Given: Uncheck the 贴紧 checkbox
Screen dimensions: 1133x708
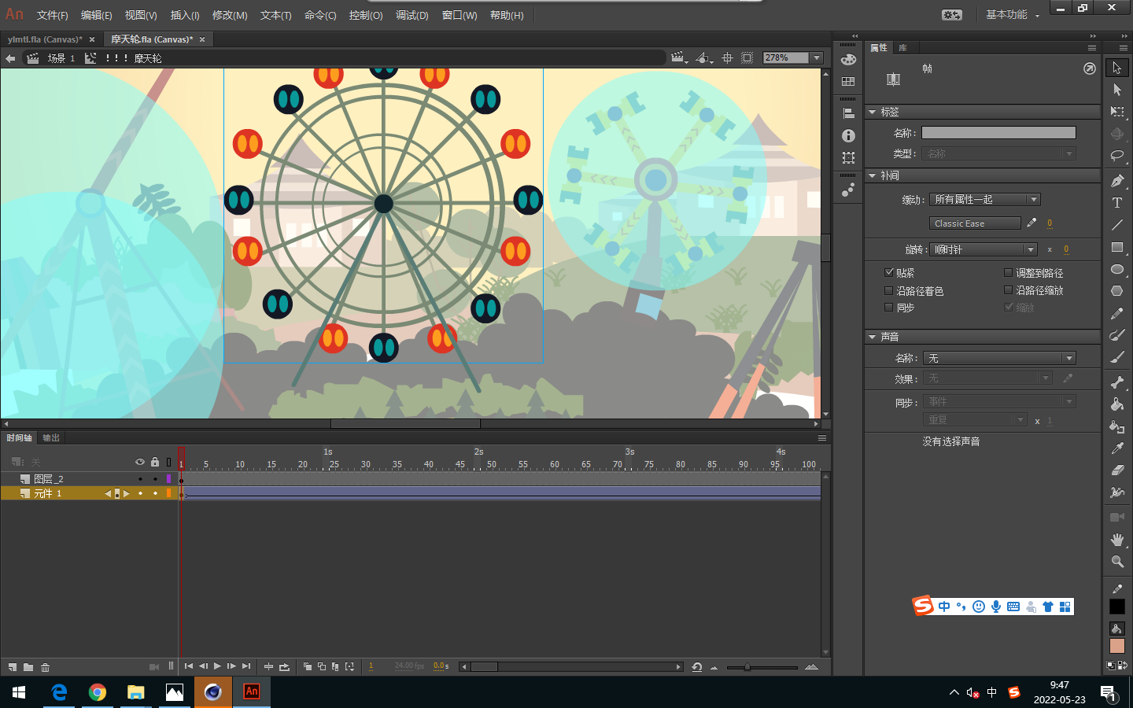Looking at the screenshot, I should [x=889, y=273].
